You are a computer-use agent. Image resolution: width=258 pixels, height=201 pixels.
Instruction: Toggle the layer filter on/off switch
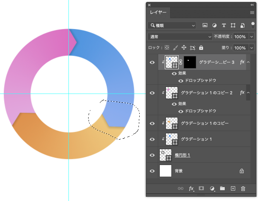pos(253,26)
